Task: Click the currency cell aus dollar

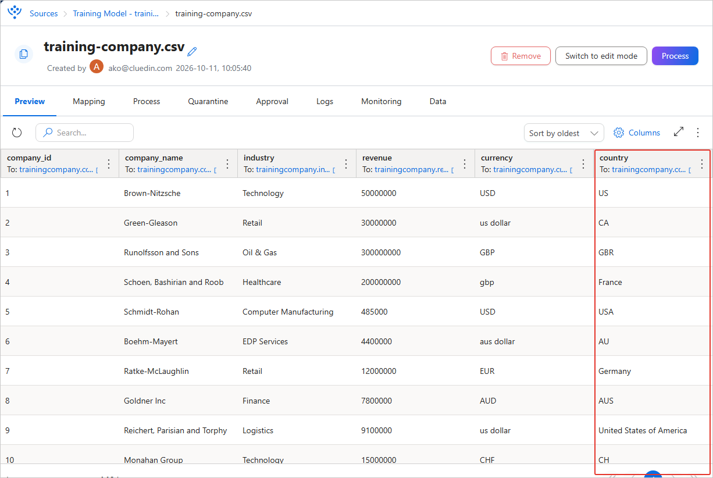Action: 497,341
